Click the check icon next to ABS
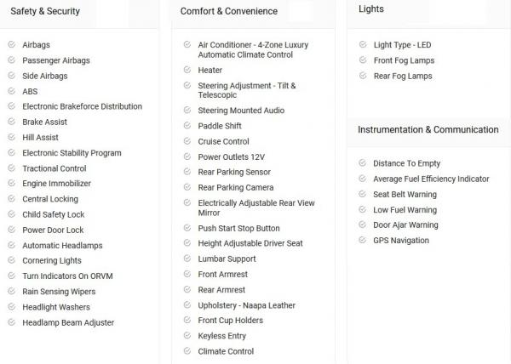Image resolution: width=511 pixels, height=364 pixels. point(11,91)
